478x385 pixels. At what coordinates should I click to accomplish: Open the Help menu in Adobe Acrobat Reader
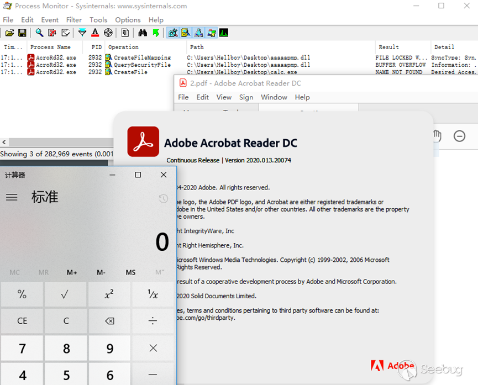click(x=302, y=97)
